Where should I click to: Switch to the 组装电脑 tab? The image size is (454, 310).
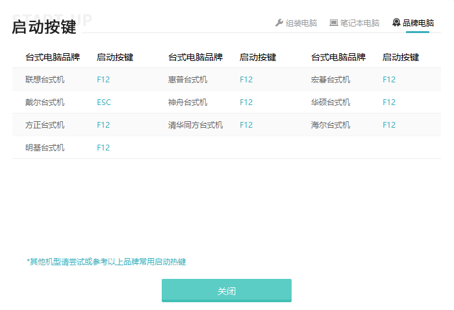301,23
